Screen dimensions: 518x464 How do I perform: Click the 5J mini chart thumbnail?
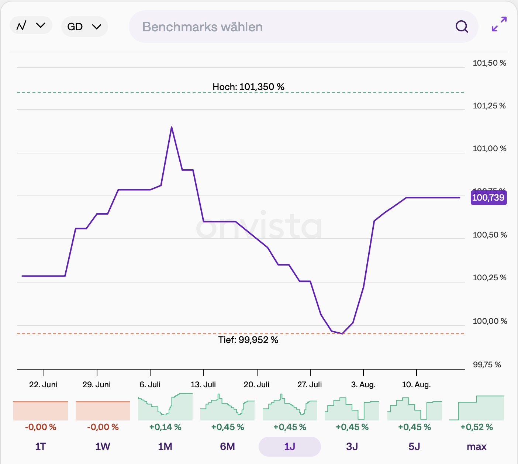point(415,408)
